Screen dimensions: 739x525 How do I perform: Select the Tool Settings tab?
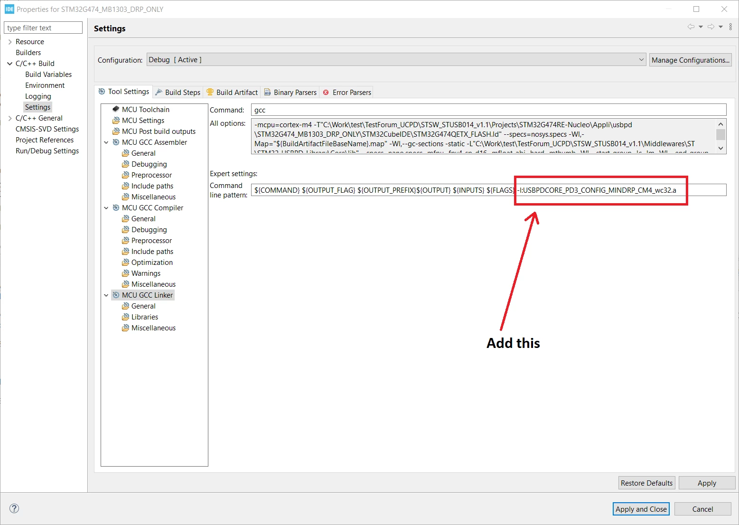[x=123, y=92]
